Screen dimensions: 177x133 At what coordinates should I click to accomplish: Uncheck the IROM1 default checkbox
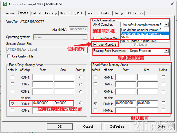coord(12,104)
